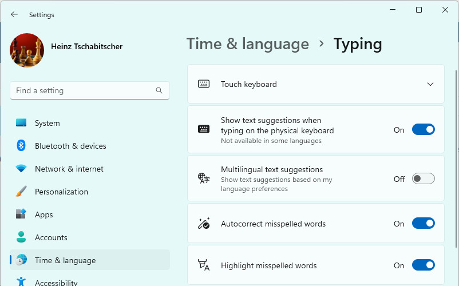459x286 pixels.
Task: Turn off text suggestions for physical keyboard
Action: (424, 129)
